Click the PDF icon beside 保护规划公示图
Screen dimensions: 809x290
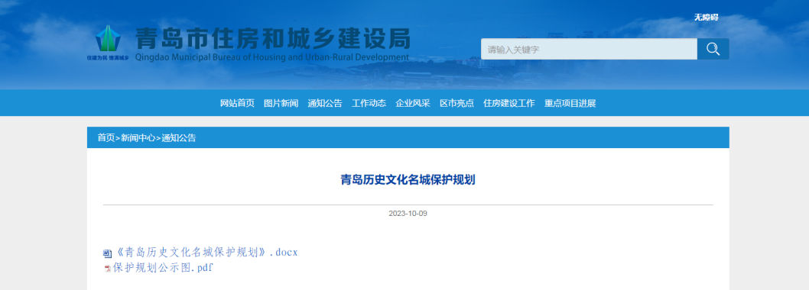pyautogui.click(x=107, y=269)
